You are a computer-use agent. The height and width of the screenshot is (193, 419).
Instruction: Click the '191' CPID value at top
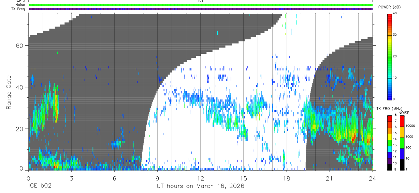tap(201, 1)
